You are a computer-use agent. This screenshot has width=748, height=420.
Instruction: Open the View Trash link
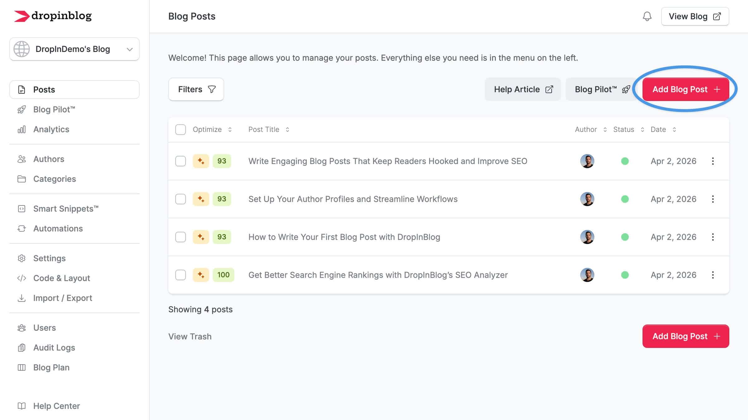pos(190,337)
